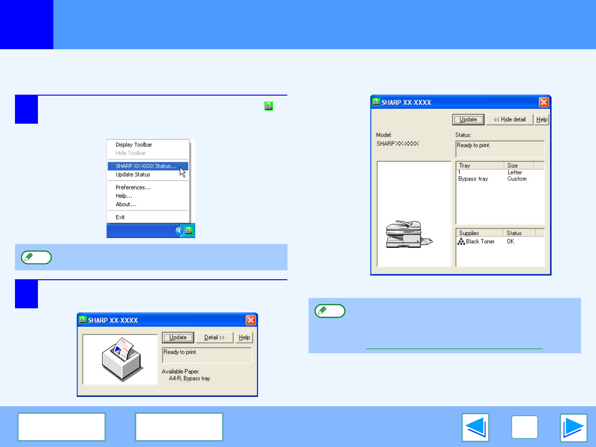Click the taskbar hide-icons chevron arrow
Screen dimensions: 596x447
(179, 231)
